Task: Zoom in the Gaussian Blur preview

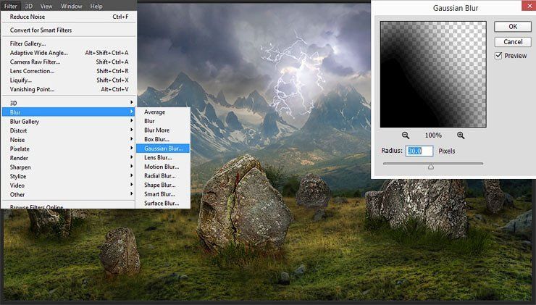Action: [x=461, y=135]
